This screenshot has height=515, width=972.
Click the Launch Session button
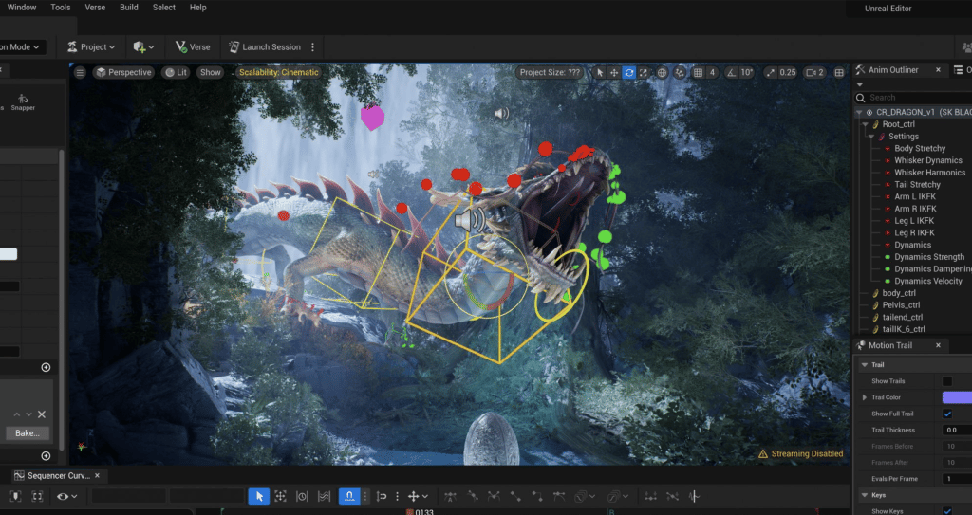265,47
